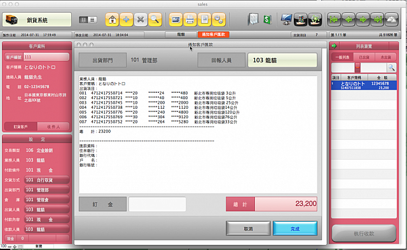Click the 回報人員 button in dialog
The width and height of the screenshot is (407, 250).
pos(221,60)
